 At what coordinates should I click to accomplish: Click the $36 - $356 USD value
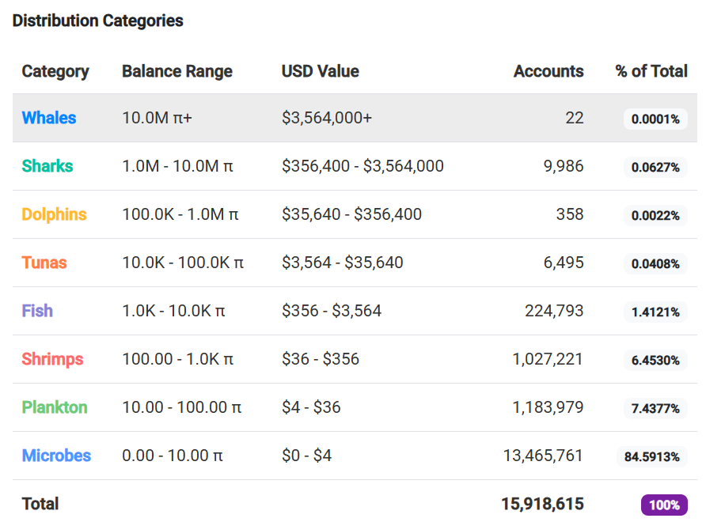click(x=321, y=359)
